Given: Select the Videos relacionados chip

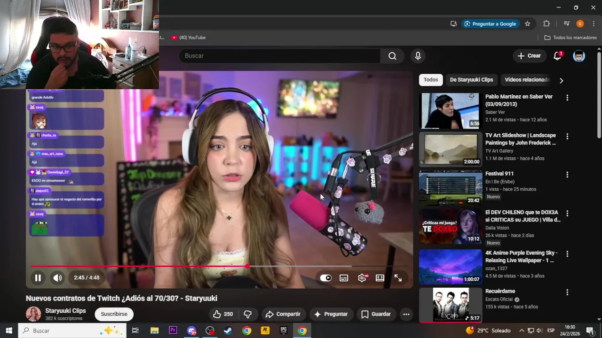Looking at the screenshot, I should pyautogui.click(x=527, y=80).
